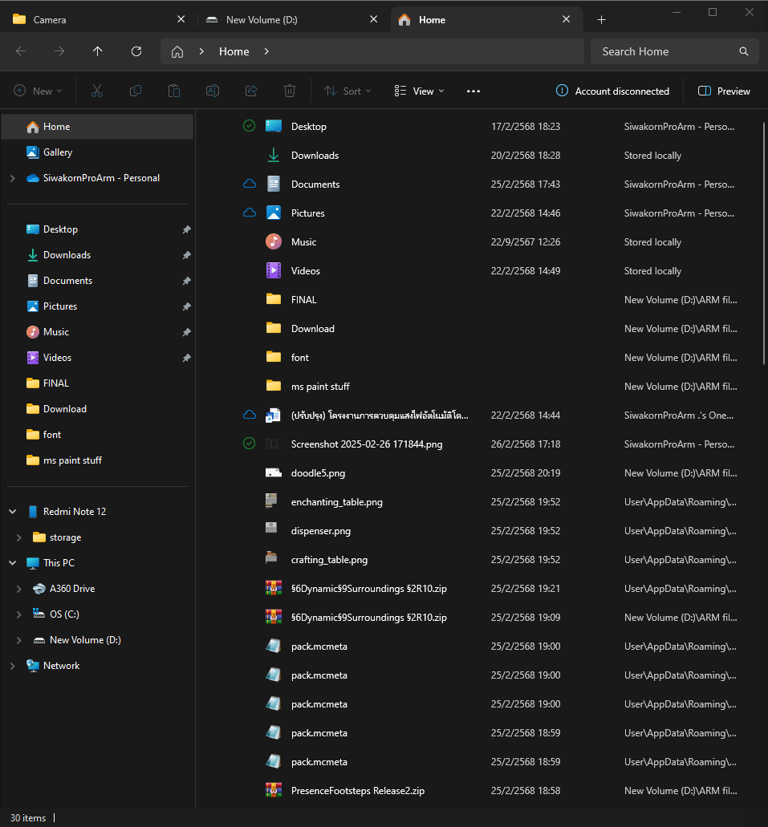This screenshot has height=827, width=768.
Task: Open the three-dot See more menu
Action: 473,91
